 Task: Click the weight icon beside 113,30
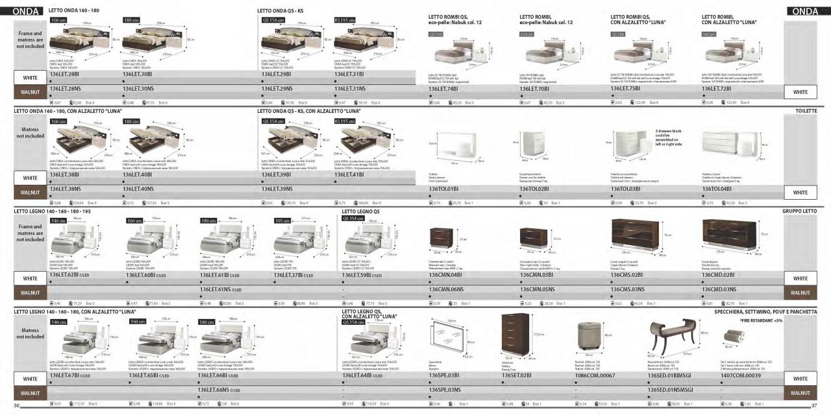pos(70,404)
